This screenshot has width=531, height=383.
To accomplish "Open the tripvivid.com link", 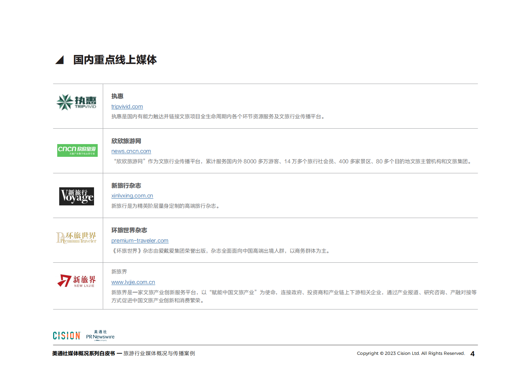I will pyautogui.click(x=127, y=107).
